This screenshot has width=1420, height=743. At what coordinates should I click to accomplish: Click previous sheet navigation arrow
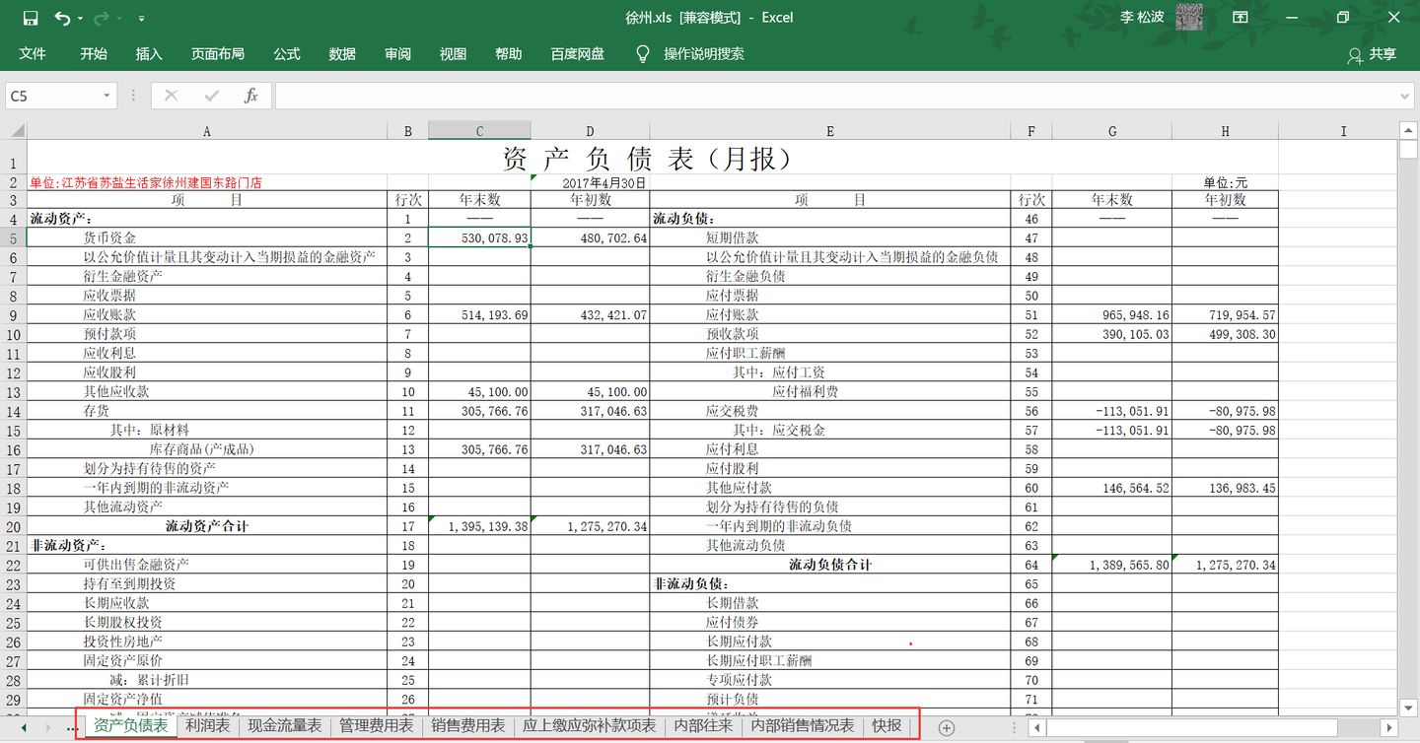point(23,727)
